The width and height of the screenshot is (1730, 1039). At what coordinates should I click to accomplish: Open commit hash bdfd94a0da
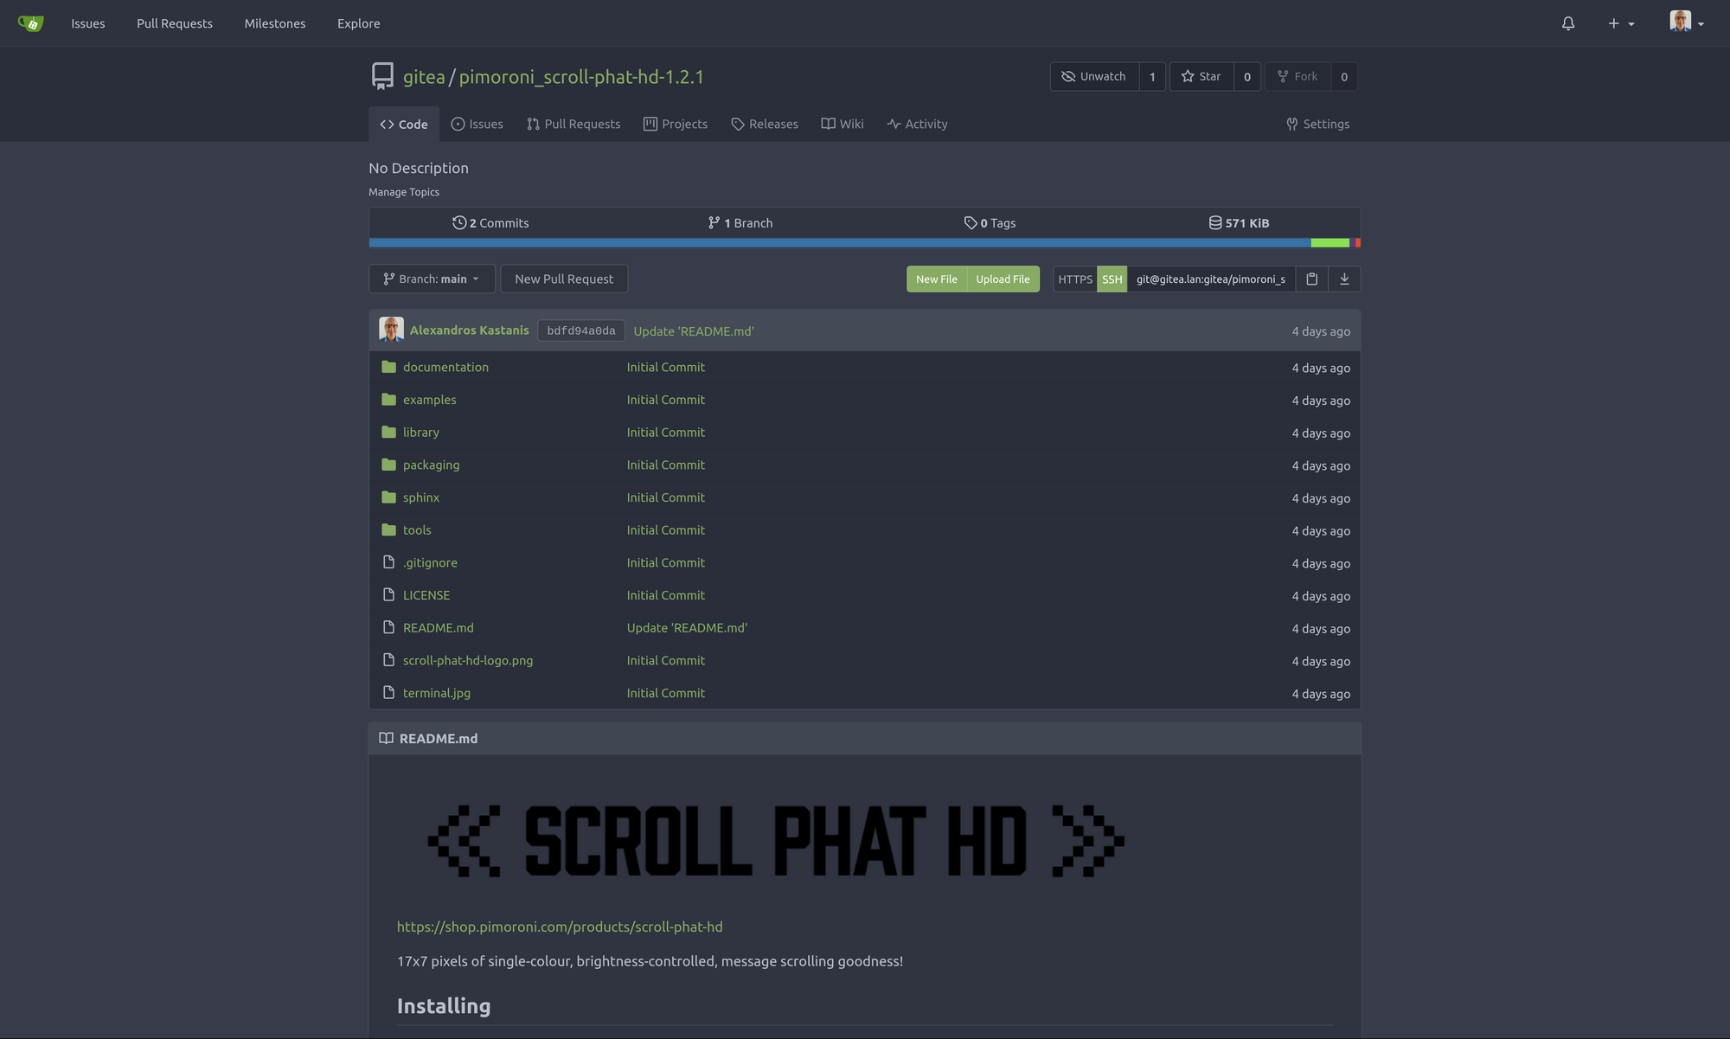(x=581, y=330)
